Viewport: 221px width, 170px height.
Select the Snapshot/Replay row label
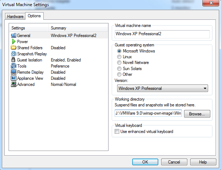coord(32,54)
